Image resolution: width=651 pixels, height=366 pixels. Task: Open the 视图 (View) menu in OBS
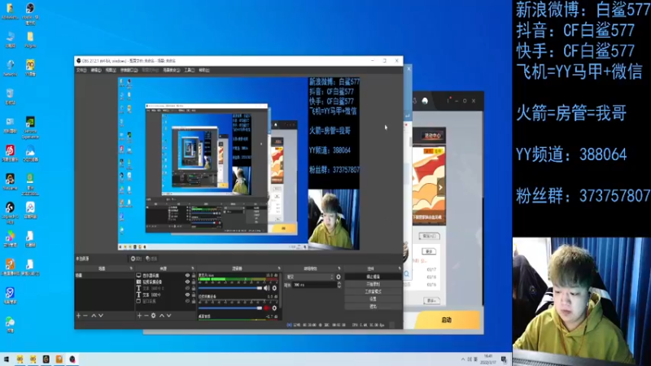111,70
